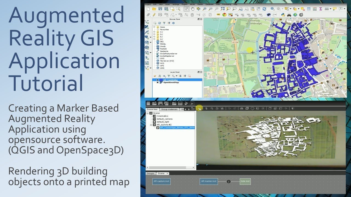This screenshot has height=197, width=351.
Task: Open project folder icon in QGIS
Action: click(x=154, y=9)
